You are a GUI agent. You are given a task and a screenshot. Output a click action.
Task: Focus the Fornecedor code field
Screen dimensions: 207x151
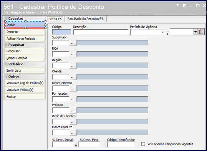pos(61,99)
